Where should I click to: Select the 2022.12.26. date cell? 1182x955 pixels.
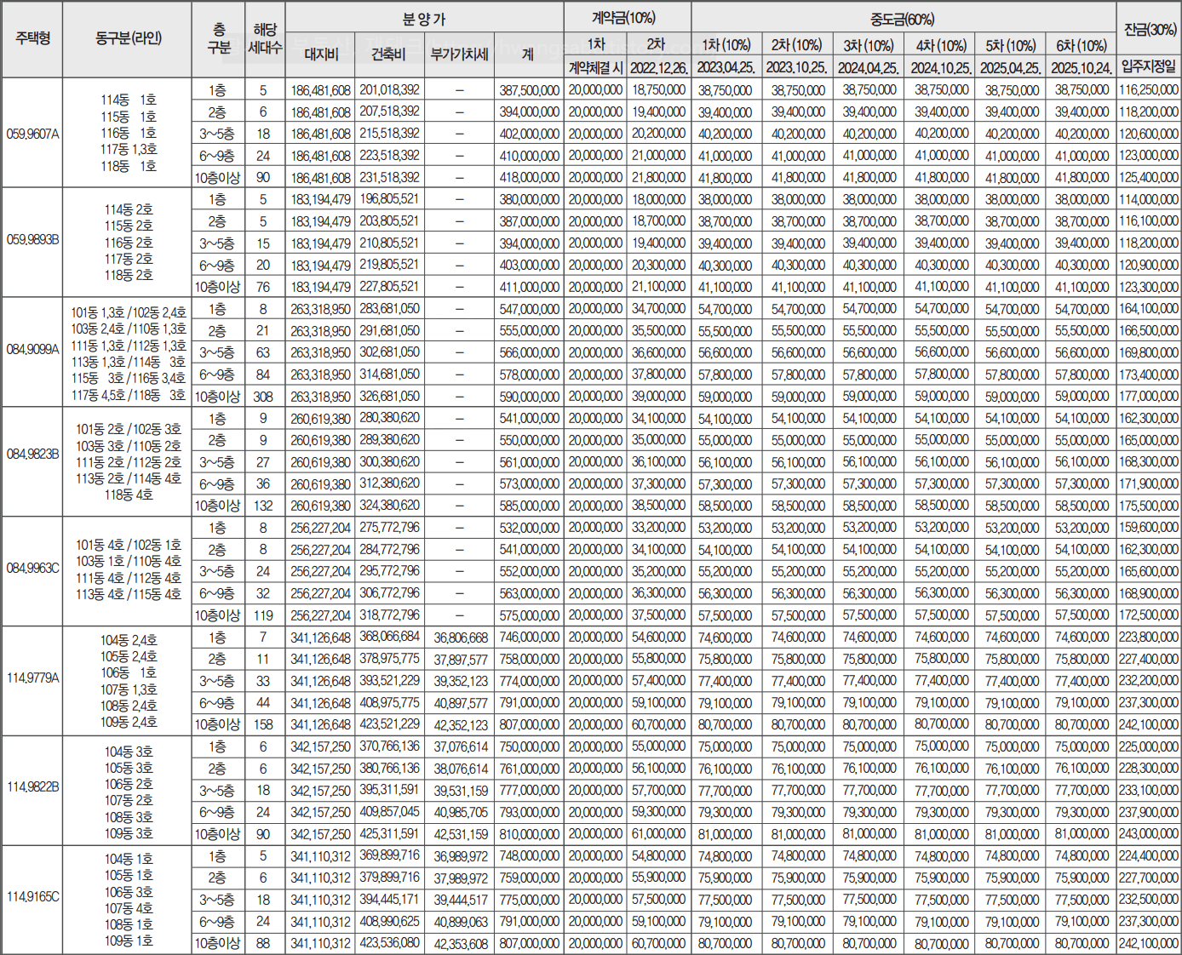[659, 67]
